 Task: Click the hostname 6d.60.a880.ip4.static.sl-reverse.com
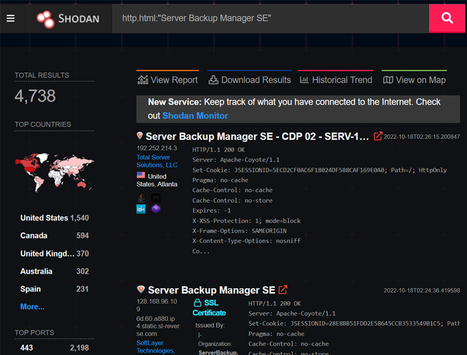(x=158, y=326)
